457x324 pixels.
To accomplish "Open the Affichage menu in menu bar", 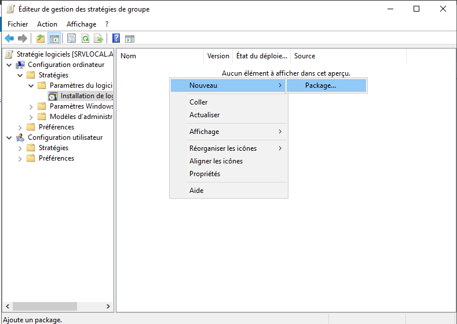I will (x=81, y=24).
